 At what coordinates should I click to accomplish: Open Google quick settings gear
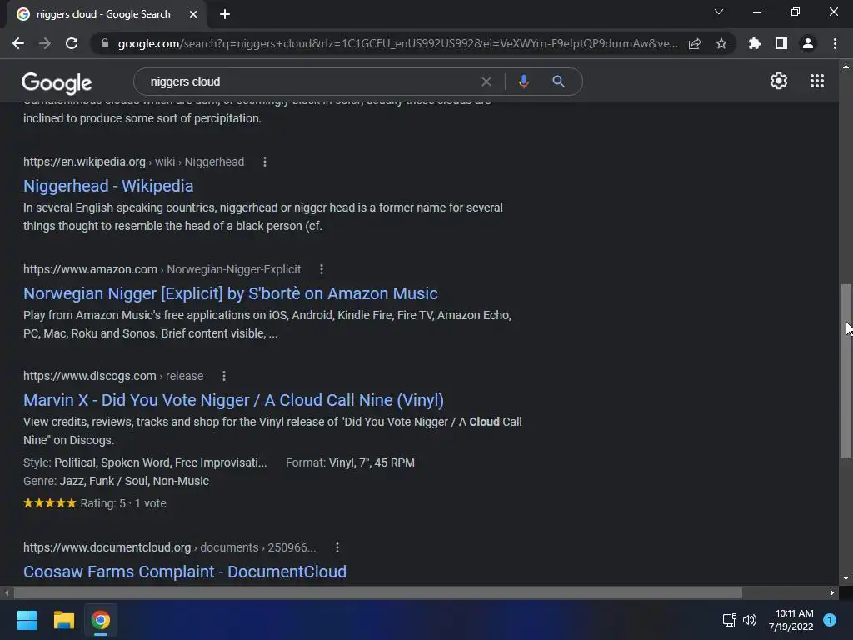pos(779,81)
